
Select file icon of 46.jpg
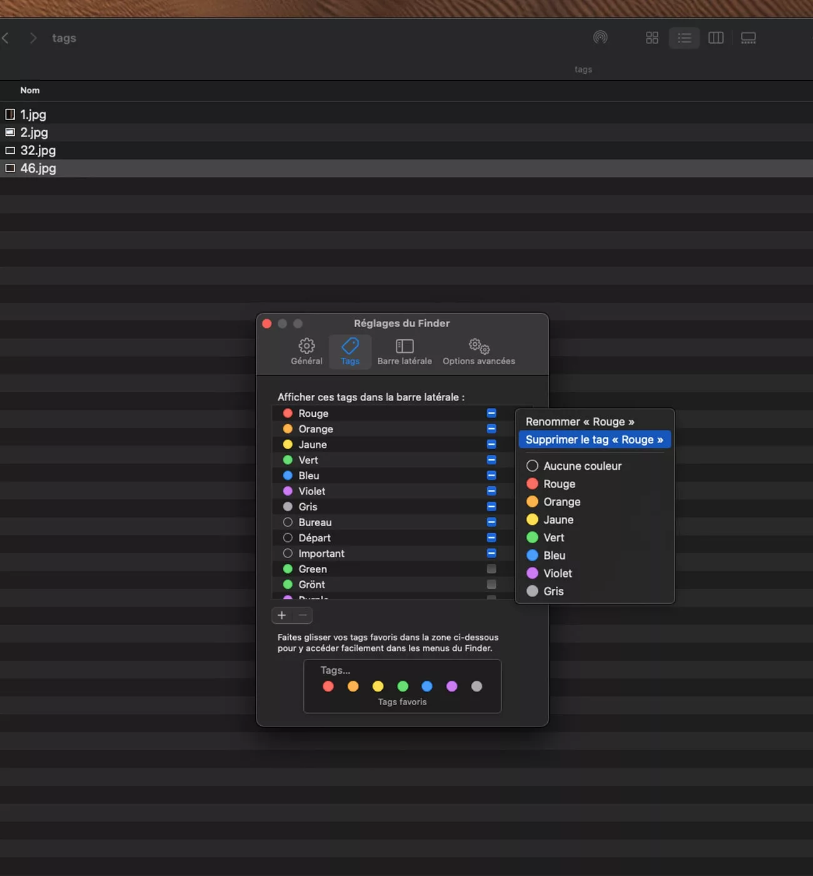(10, 168)
